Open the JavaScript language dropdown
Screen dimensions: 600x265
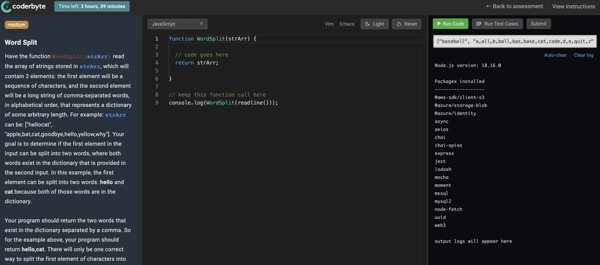click(177, 24)
